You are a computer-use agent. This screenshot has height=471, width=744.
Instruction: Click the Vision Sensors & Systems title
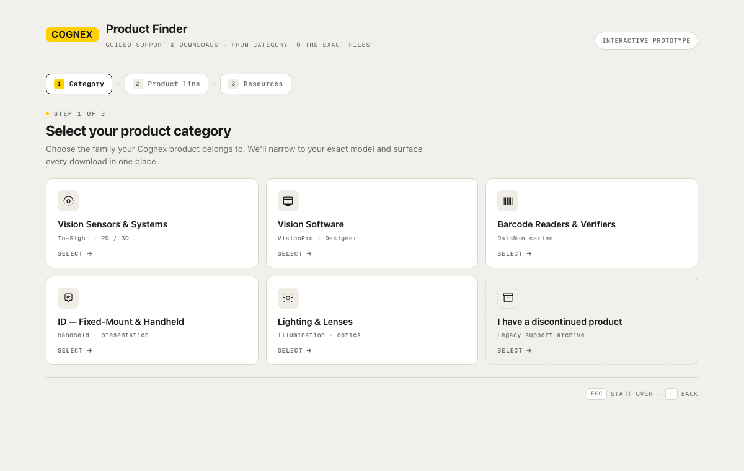coord(113,224)
